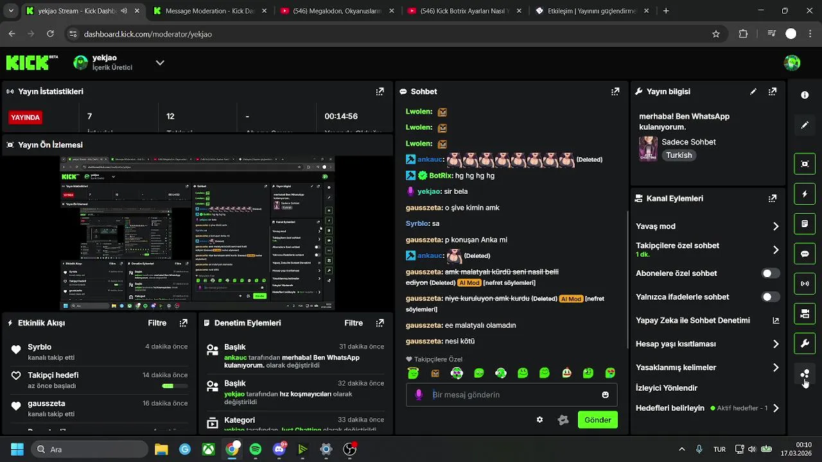Switch to Message Moderation browser tab
Viewport: 822px width, 462px height.
(x=210, y=11)
